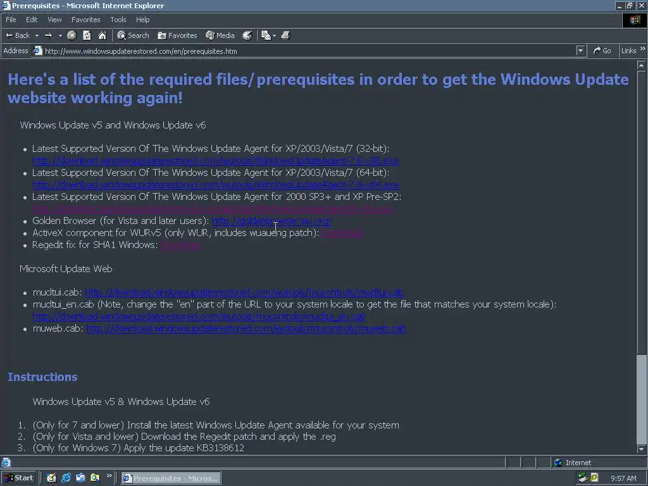648x486 pixels.
Task: Click Show Desktop quick launch icon
Action: click(51, 478)
